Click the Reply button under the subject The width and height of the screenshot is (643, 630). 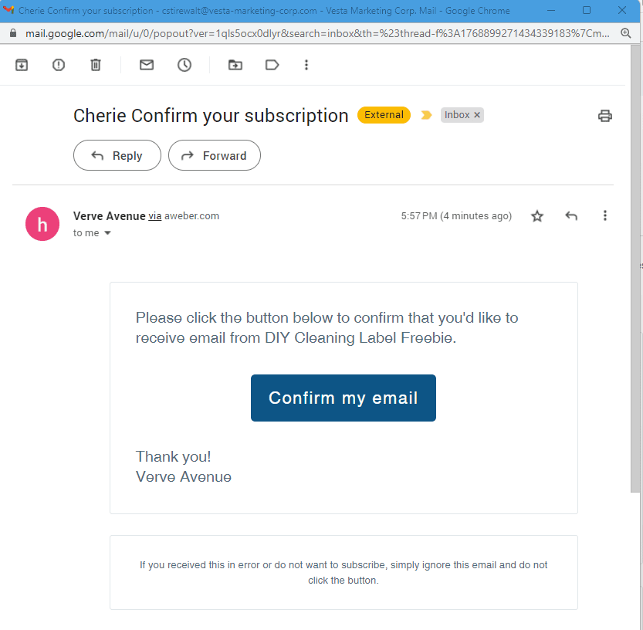pyautogui.click(x=117, y=155)
